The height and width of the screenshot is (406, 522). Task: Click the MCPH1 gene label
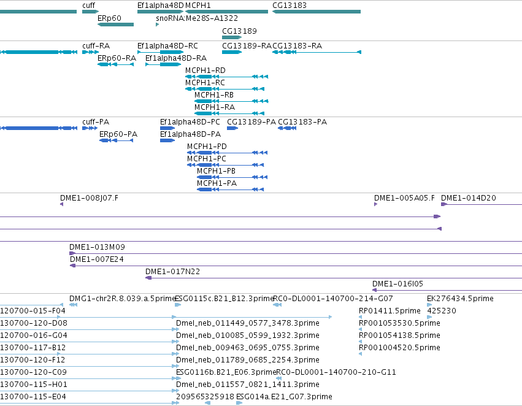point(198,6)
